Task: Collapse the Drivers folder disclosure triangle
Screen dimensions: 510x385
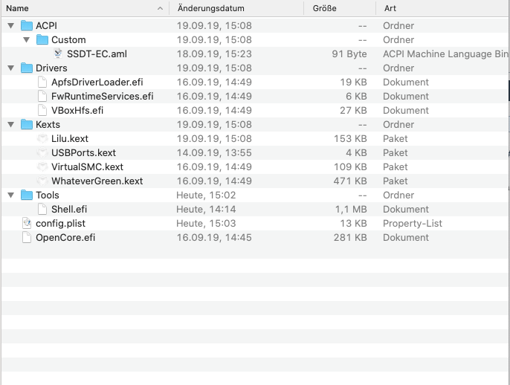Action: (x=10, y=68)
